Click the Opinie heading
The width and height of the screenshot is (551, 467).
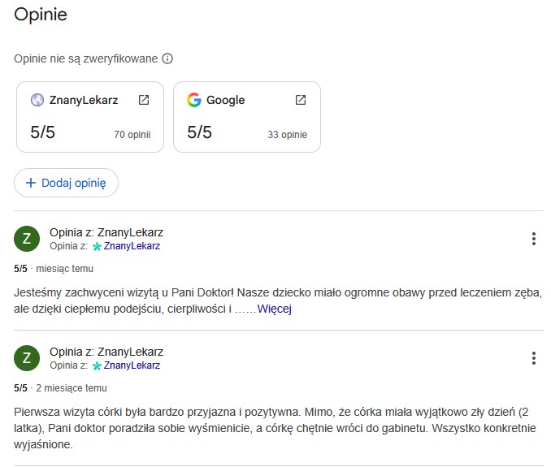click(41, 15)
